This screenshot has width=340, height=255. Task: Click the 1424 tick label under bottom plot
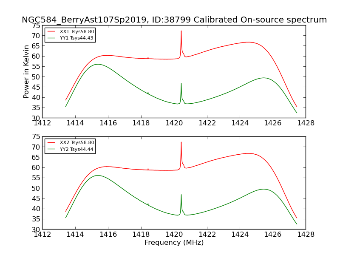(240, 235)
